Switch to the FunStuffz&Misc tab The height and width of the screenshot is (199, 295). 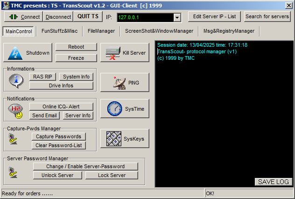coord(59,31)
